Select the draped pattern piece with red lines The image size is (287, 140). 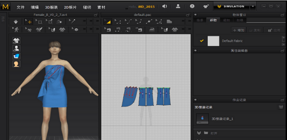129,96
